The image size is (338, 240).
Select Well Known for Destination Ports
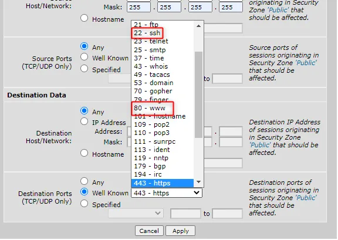(x=84, y=192)
